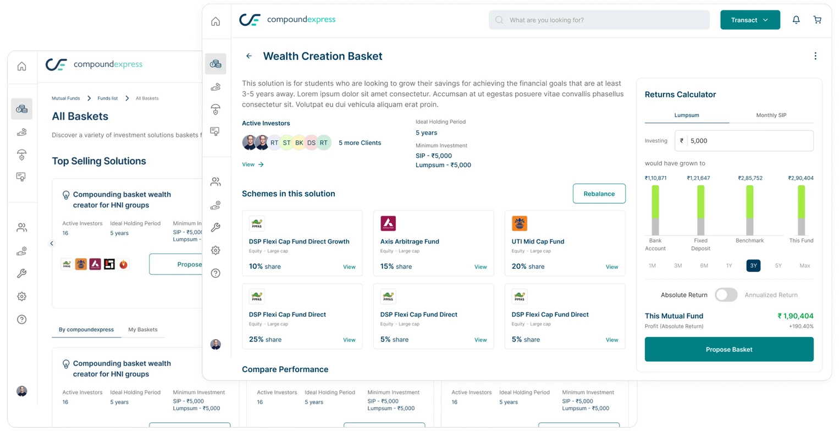The image size is (839, 431).
Task: Open hand-with-coins icon in front window sidebar
Action: 216,87
